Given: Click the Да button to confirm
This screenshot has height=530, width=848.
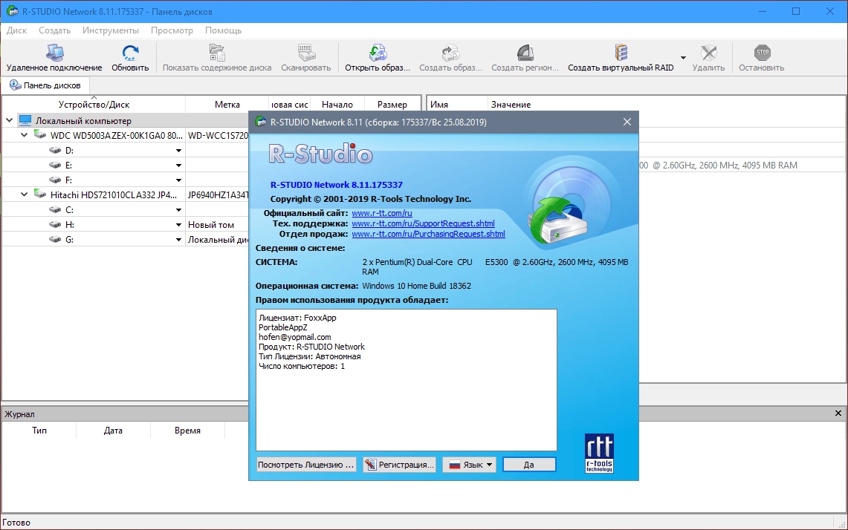Looking at the screenshot, I should click(529, 465).
